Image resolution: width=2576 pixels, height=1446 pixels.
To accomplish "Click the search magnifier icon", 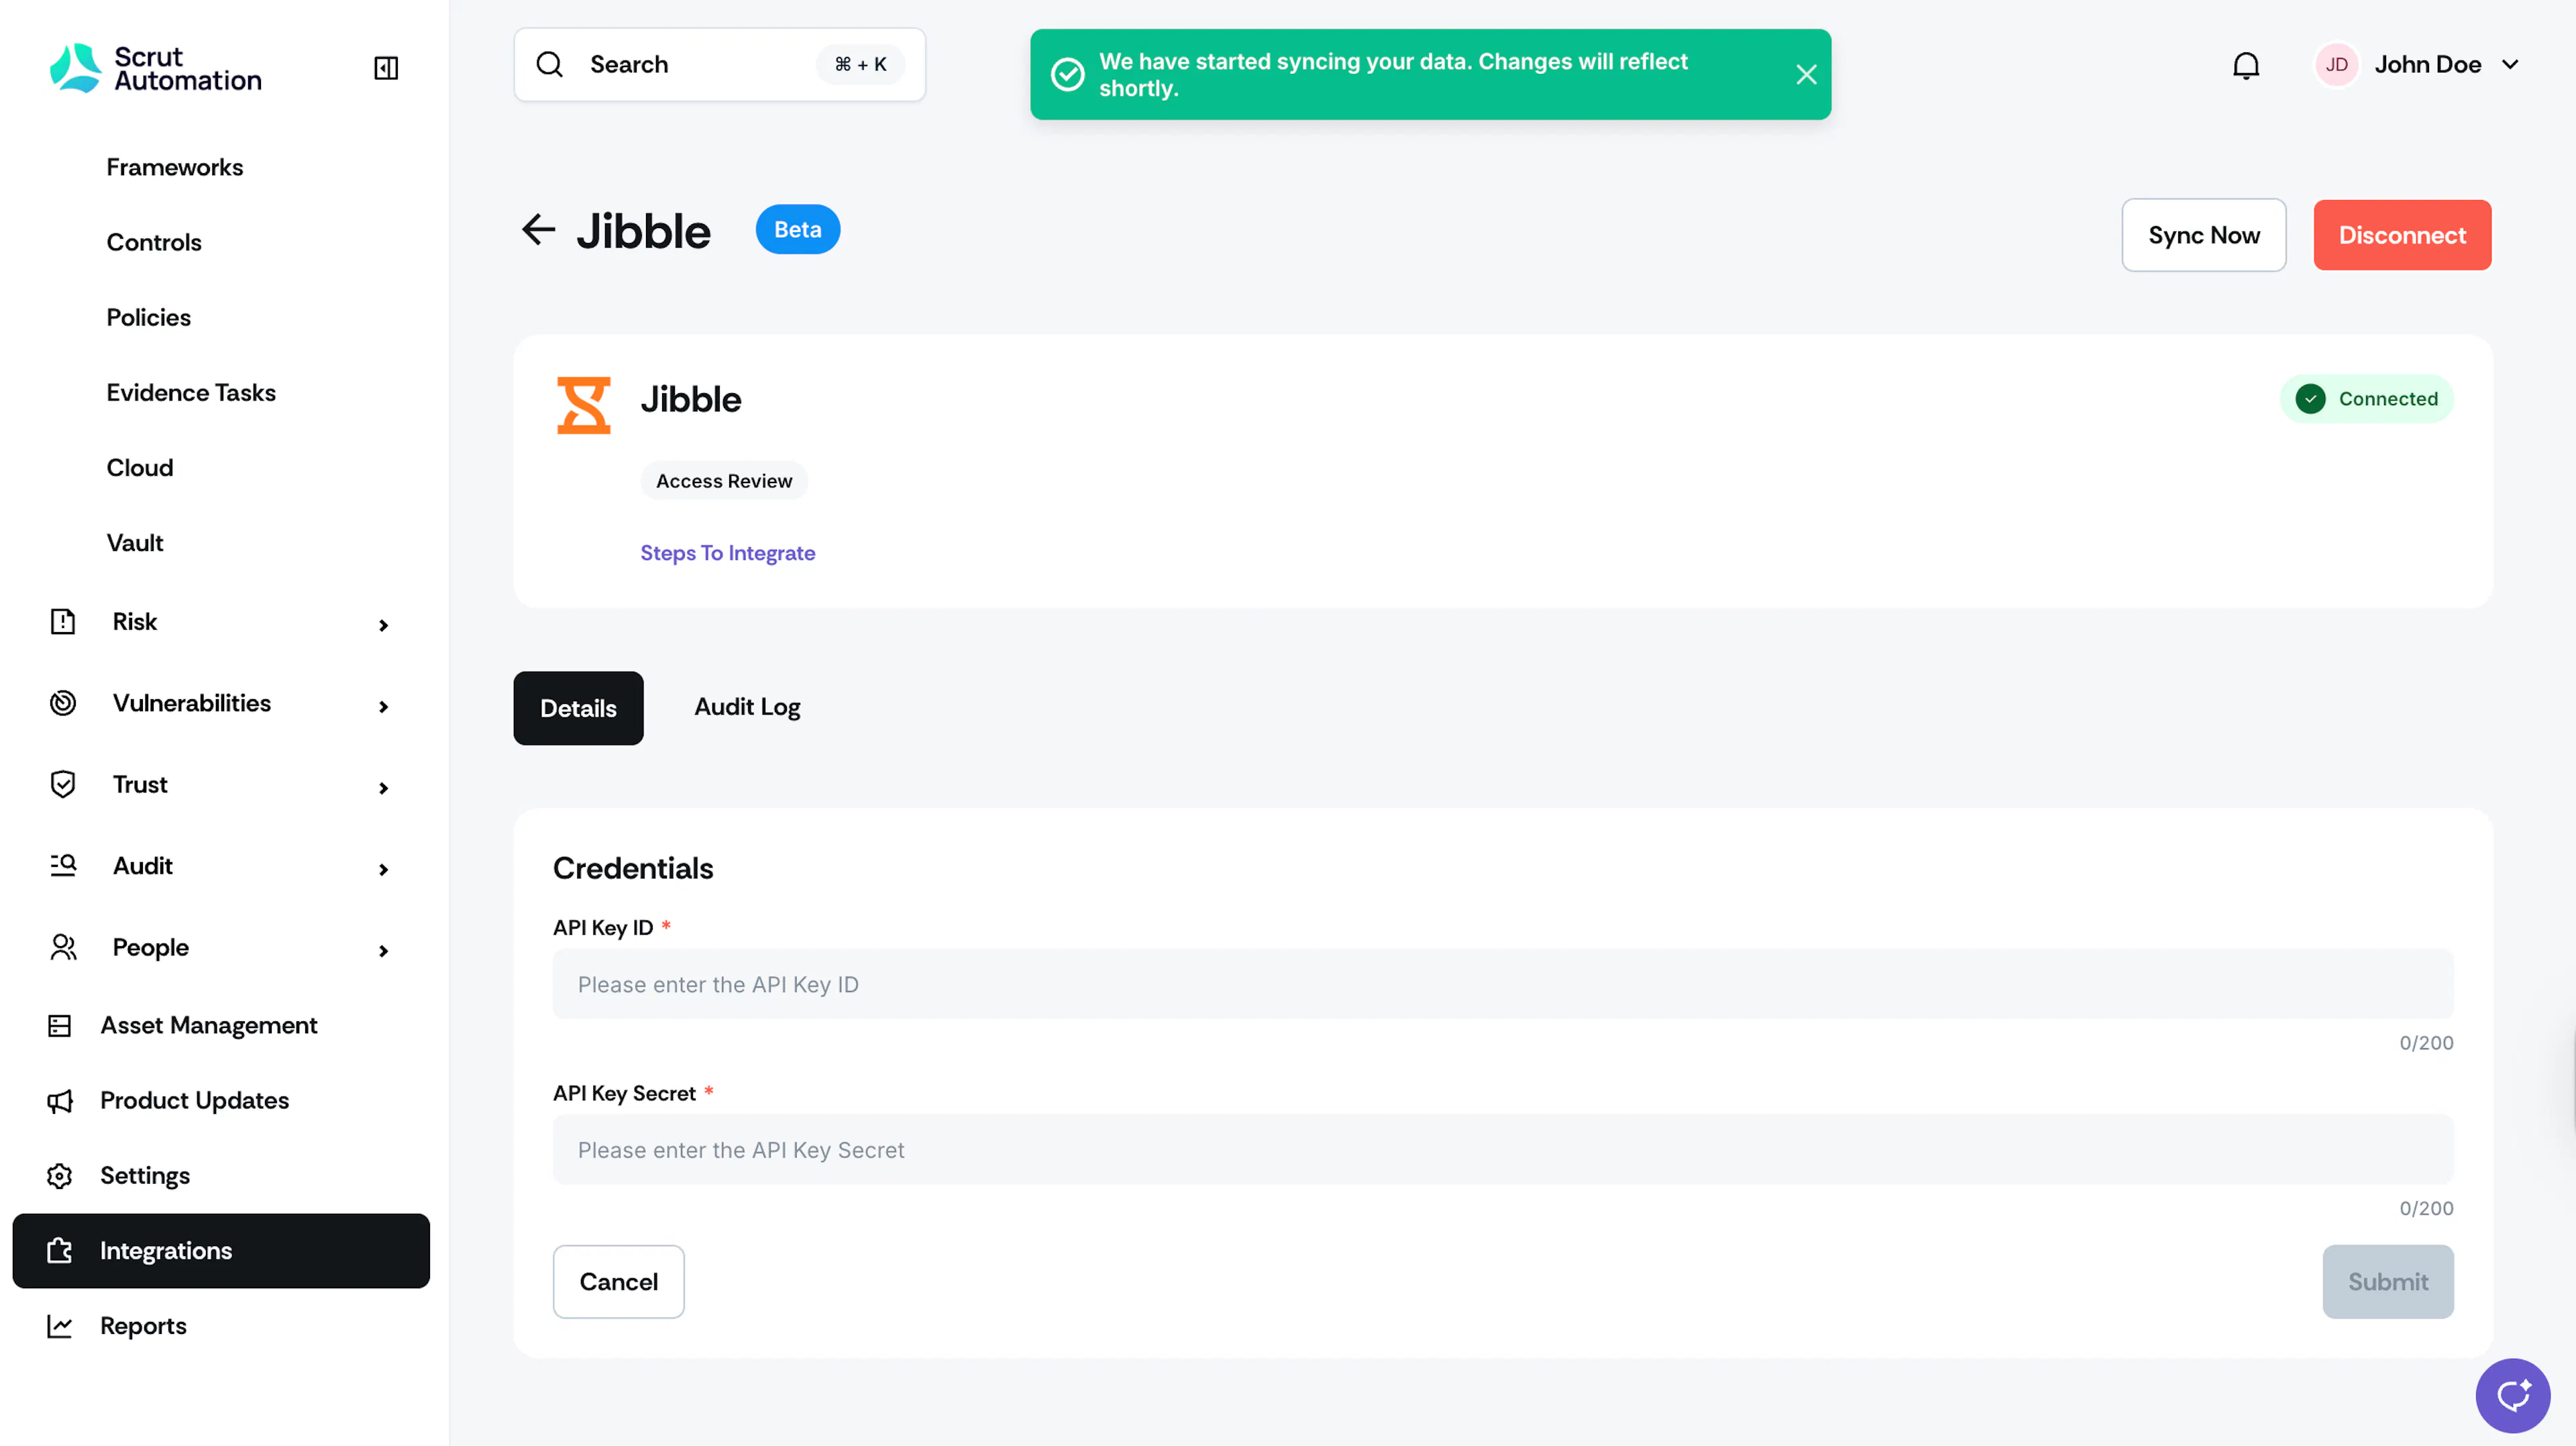I will tap(550, 65).
